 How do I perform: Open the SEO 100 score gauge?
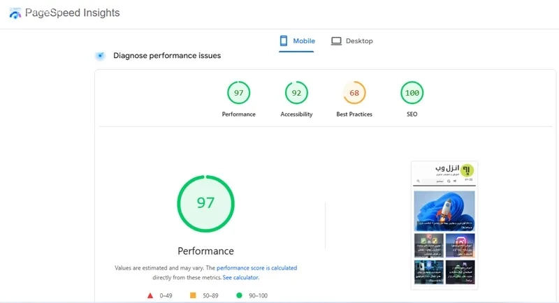pyautogui.click(x=412, y=93)
